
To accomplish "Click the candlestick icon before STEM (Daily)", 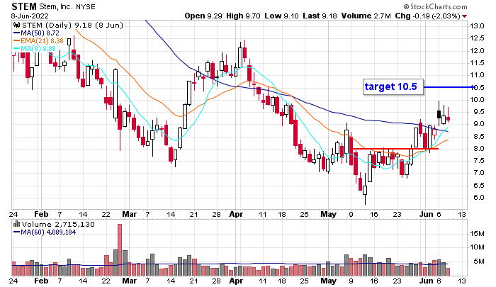I will click(x=17, y=25).
